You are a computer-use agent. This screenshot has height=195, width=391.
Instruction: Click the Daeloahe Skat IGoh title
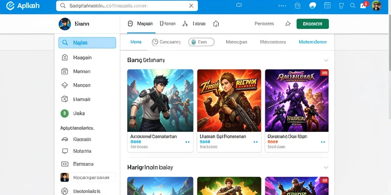287,137
